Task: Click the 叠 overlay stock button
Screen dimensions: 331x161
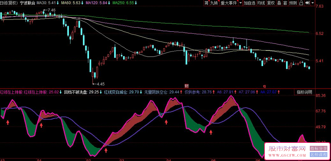Action: coord(279,3)
